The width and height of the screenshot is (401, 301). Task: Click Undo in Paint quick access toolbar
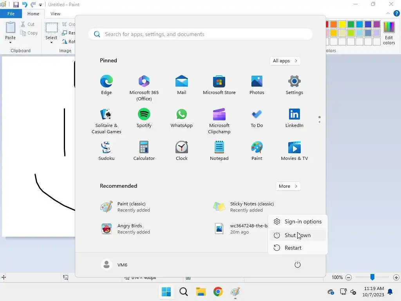[x=25, y=5]
